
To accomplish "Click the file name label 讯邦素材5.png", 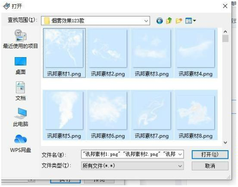I will [64, 136].
